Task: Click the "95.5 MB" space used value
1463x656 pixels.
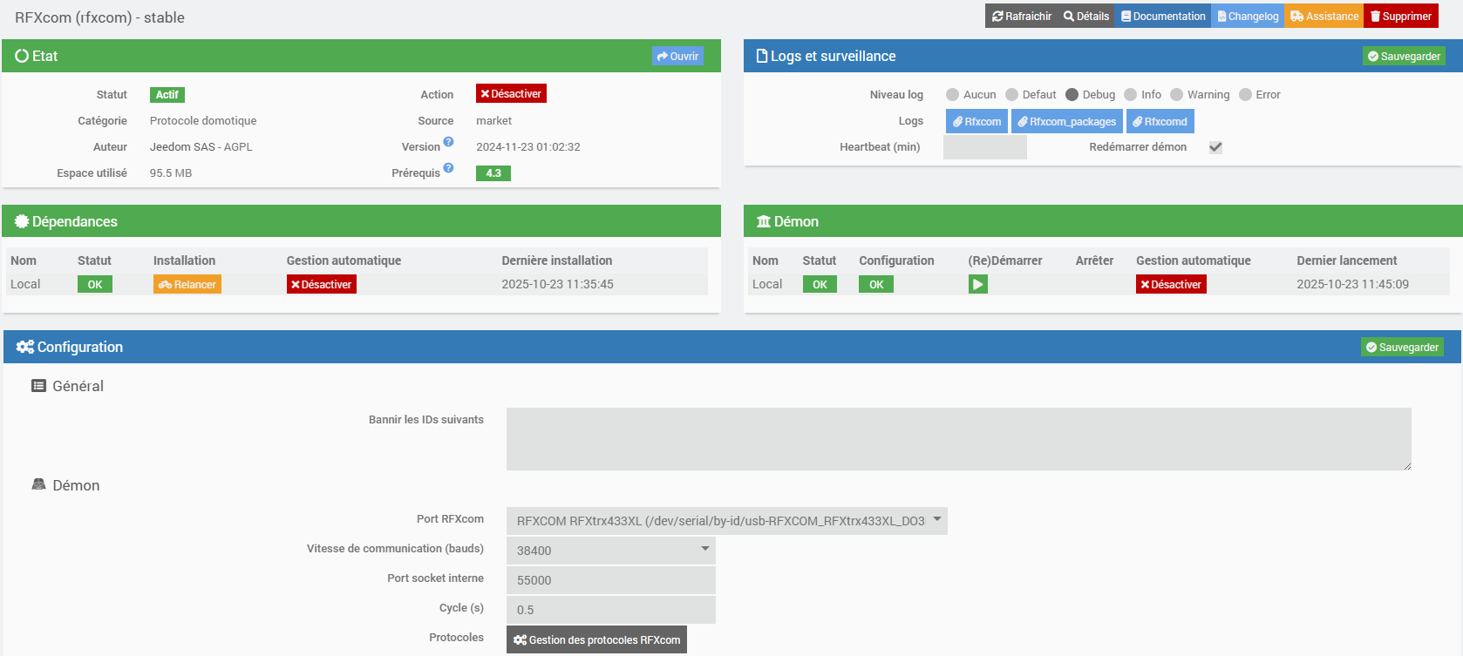Action: tap(171, 173)
